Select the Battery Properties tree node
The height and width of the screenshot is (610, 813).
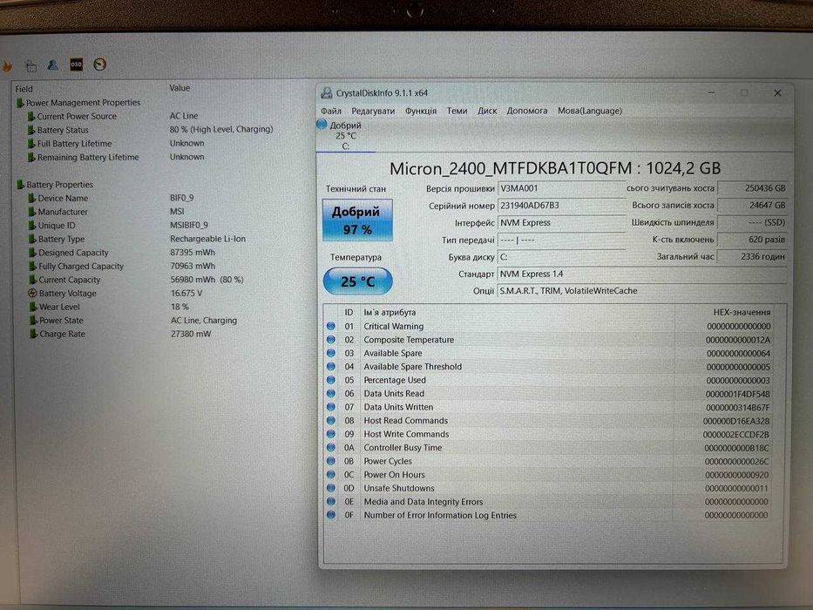point(59,185)
